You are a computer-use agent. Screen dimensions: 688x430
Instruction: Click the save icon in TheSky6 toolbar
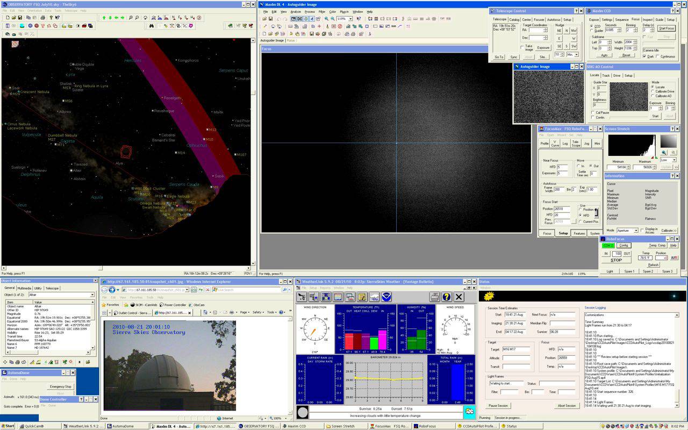coord(20,18)
